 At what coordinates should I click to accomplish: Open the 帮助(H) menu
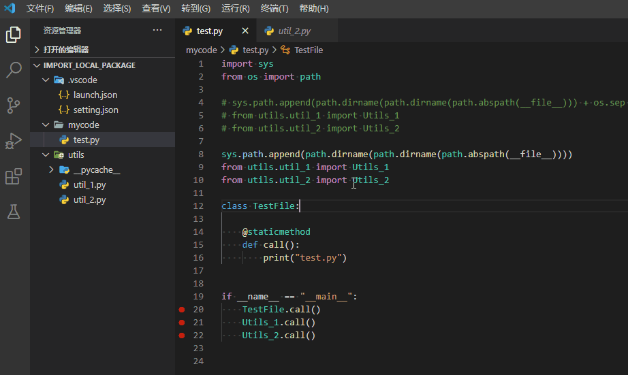click(x=314, y=8)
